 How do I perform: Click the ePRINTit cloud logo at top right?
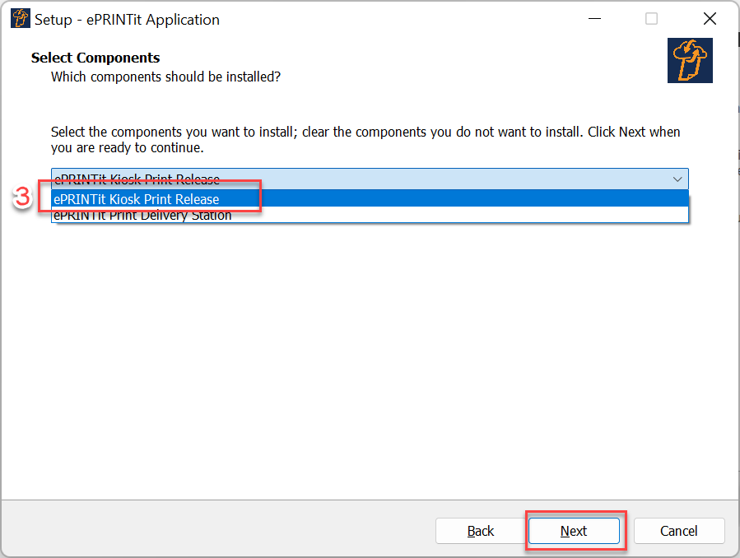click(x=690, y=60)
